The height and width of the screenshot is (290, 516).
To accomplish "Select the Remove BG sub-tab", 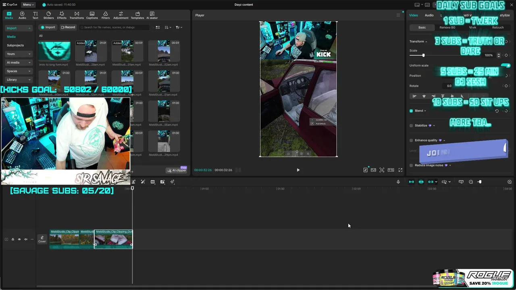I will tap(447, 27).
